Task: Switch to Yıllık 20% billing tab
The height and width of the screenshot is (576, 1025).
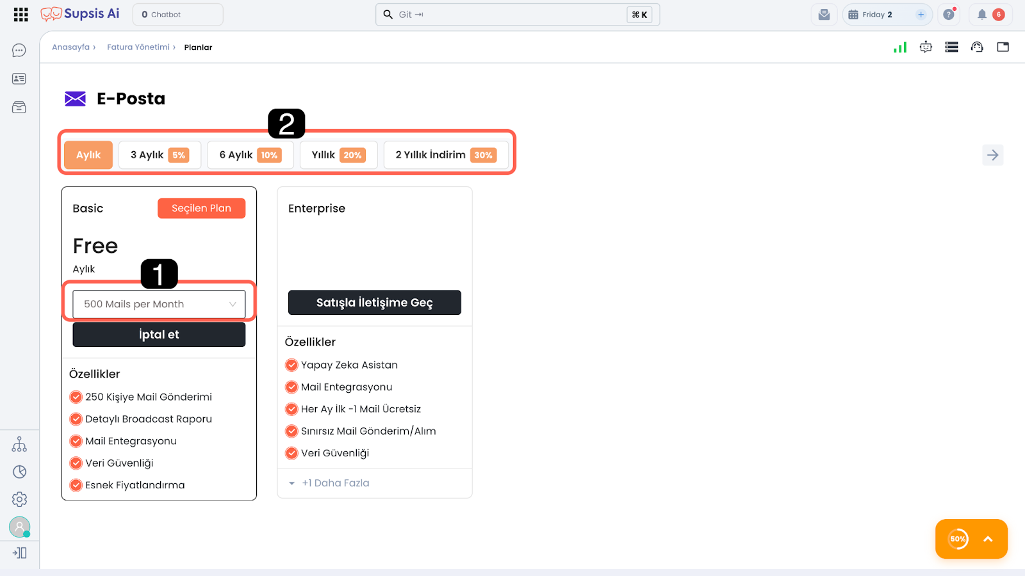Action: [x=338, y=155]
